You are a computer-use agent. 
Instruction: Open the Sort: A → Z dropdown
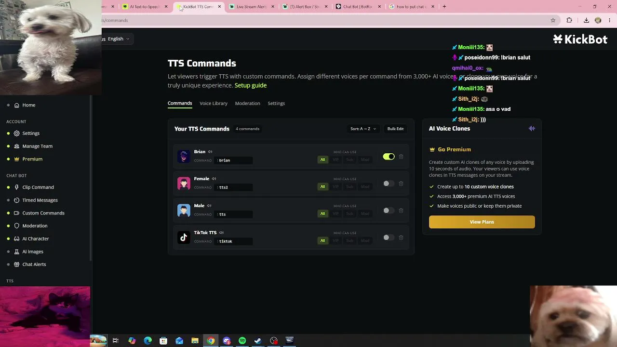(363, 129)
